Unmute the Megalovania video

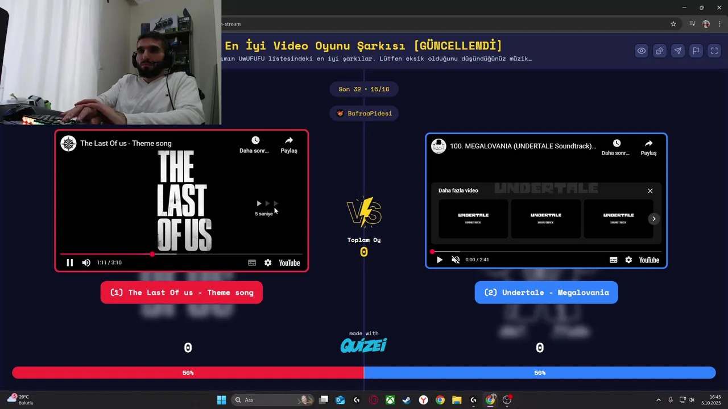456,260
